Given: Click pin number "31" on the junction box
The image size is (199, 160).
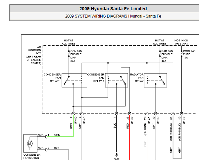Looking at the screenshot, I should tap(171, 118).
